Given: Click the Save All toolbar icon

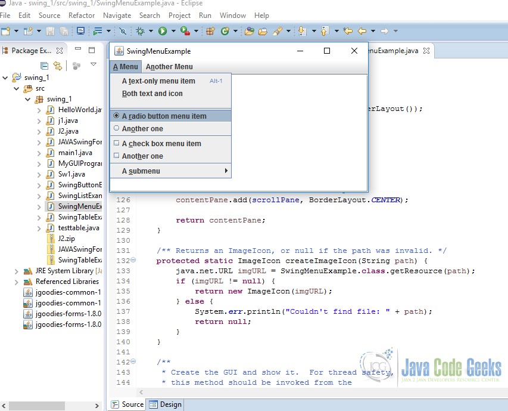Looking at the screenshot, I should (x=63, y=31).
